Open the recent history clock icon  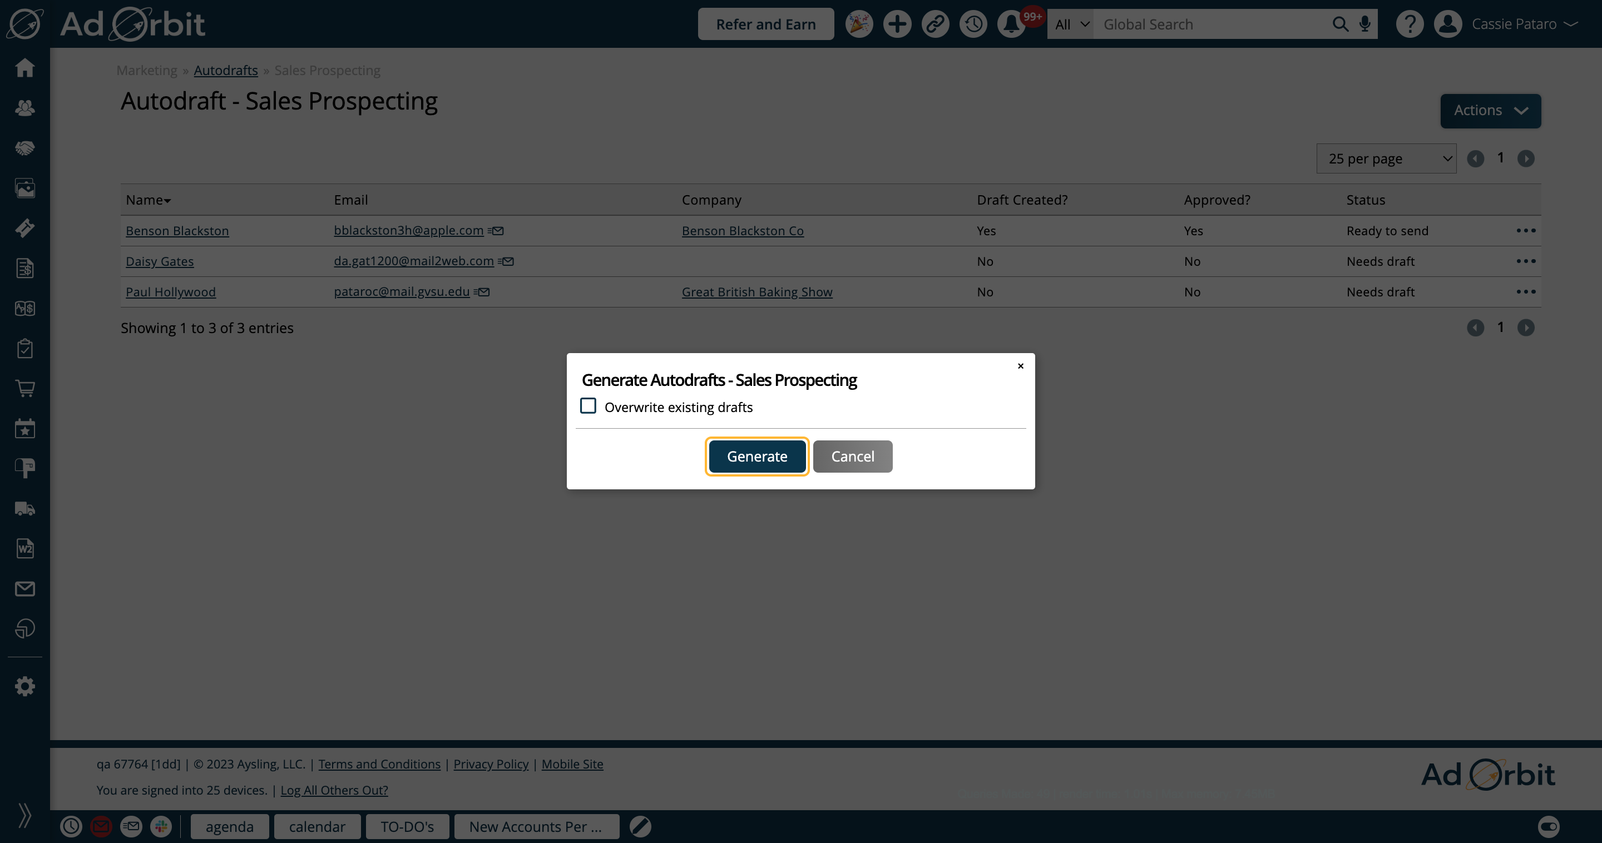point(973,24)
